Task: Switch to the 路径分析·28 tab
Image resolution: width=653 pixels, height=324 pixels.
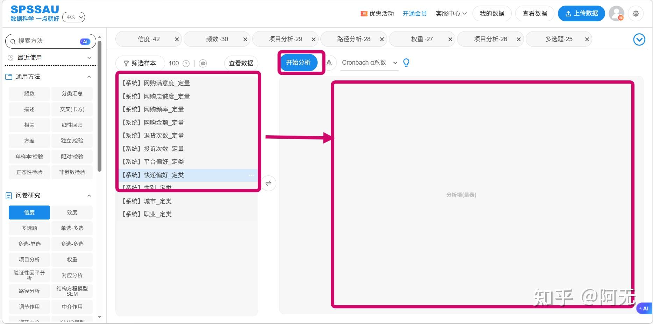Action: (354, 39)
